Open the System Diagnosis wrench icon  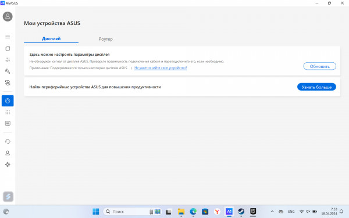8,71
